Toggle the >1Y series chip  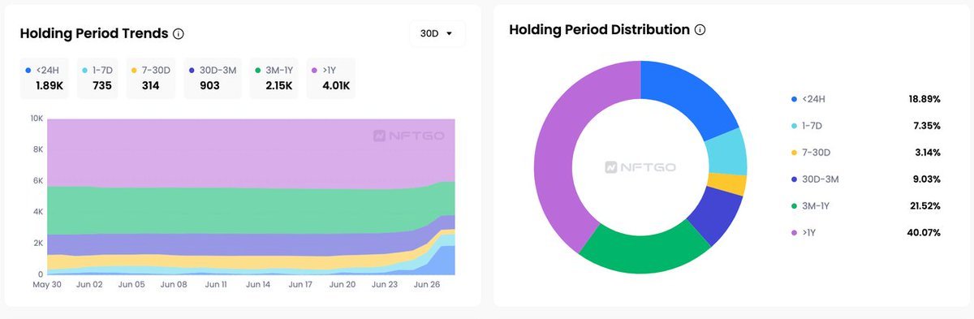[330, 78]
